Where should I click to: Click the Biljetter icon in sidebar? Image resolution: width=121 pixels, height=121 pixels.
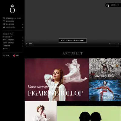click(4, 24)
